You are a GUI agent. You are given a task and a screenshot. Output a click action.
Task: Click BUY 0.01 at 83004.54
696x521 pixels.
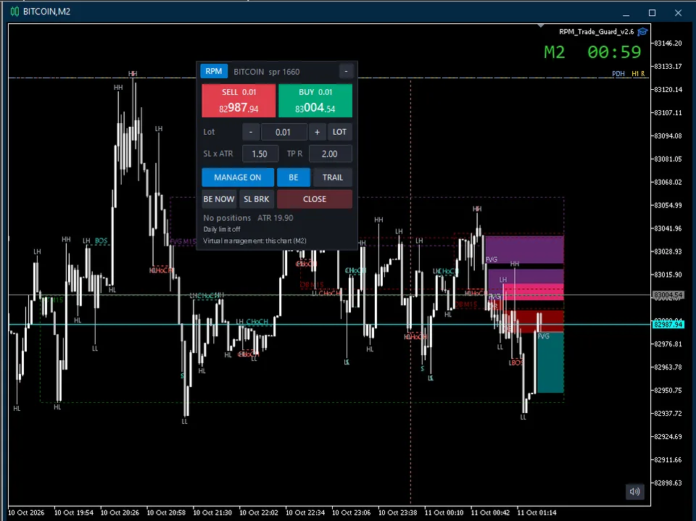click(x=315, y=101)
